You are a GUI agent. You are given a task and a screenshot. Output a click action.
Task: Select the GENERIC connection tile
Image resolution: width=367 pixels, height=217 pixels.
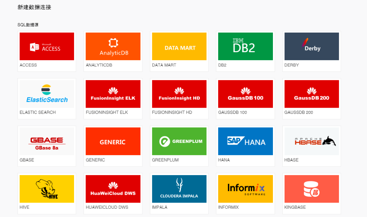click(113, 141)
